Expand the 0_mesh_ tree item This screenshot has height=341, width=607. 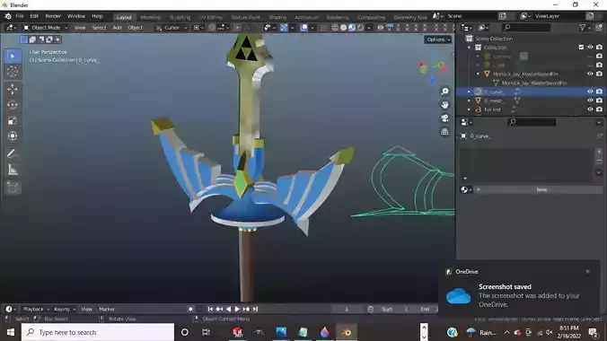(469, 101)
